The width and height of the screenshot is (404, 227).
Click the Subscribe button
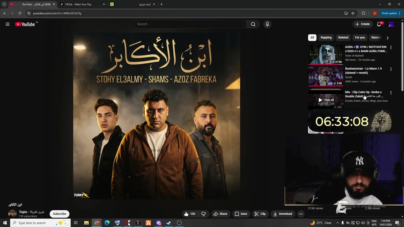coord(59,214)
